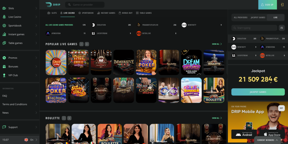288x144 pixels.
Task: Click the Beter.Live provider icon in main list
Action: click(138, 33)
